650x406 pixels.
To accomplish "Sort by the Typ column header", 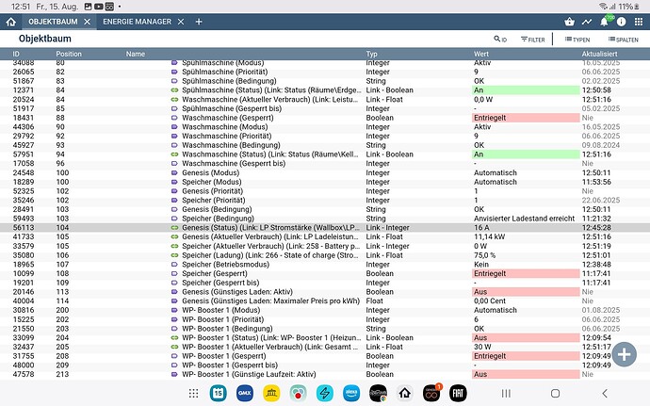I will point(371,54).
